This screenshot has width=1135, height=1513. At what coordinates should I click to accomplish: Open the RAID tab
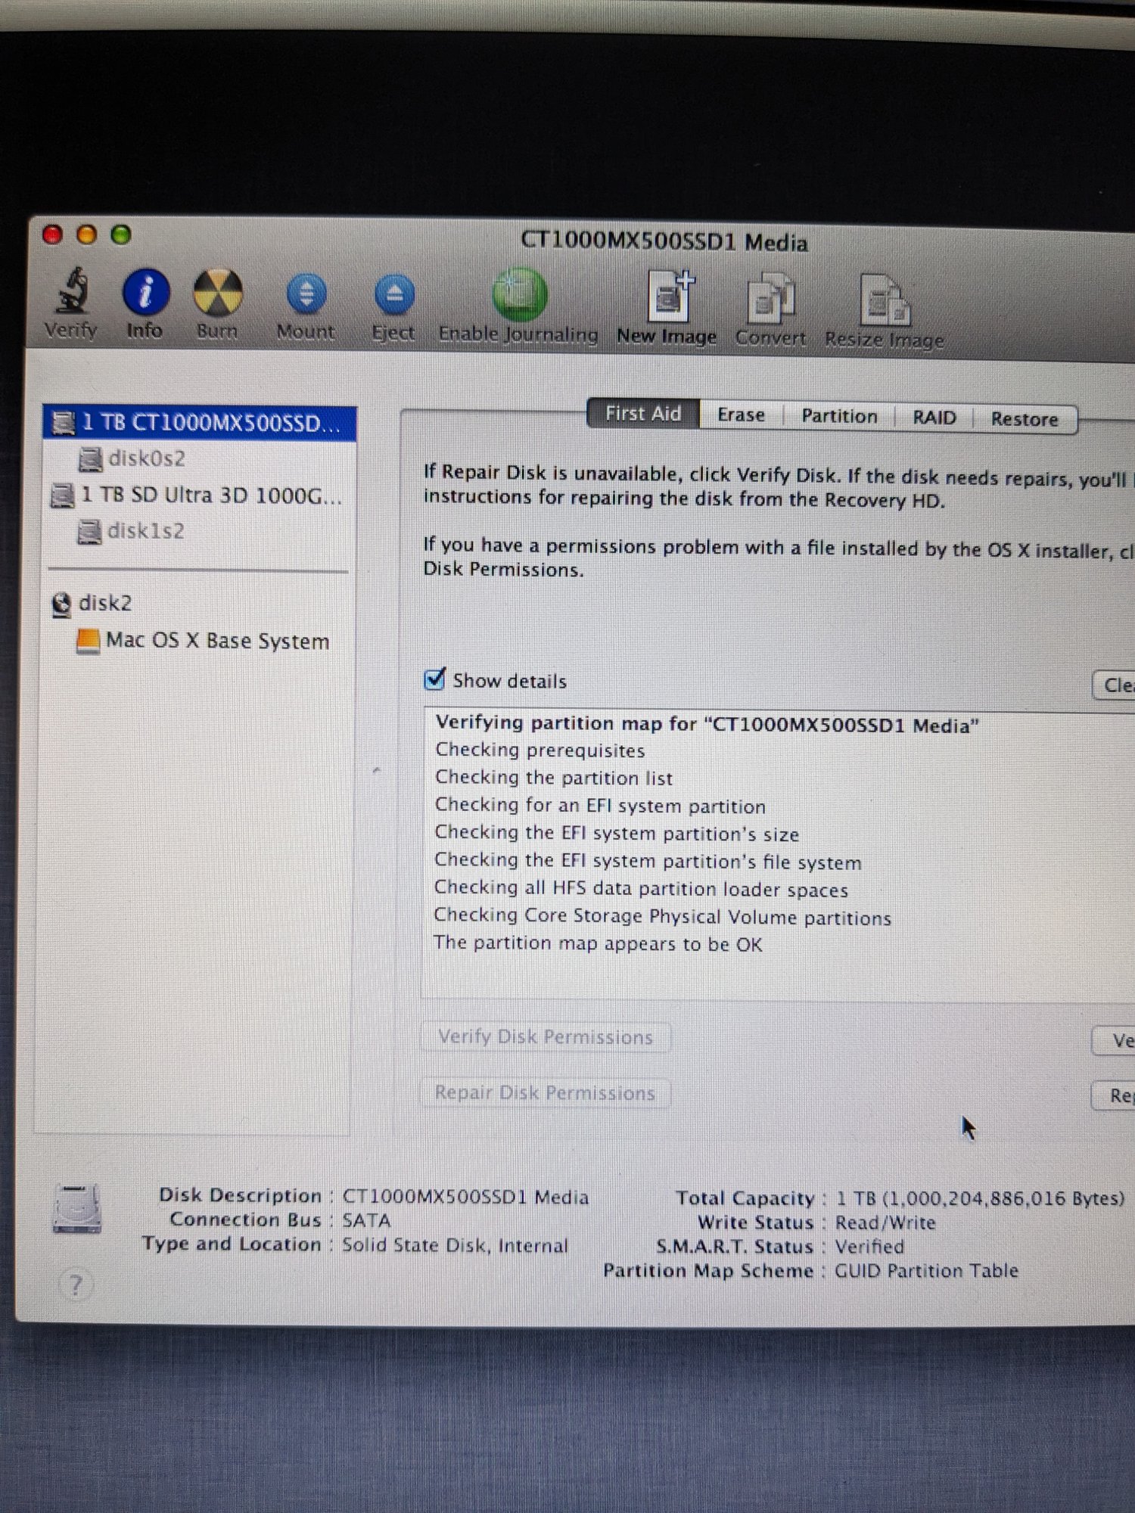point(934,418)
